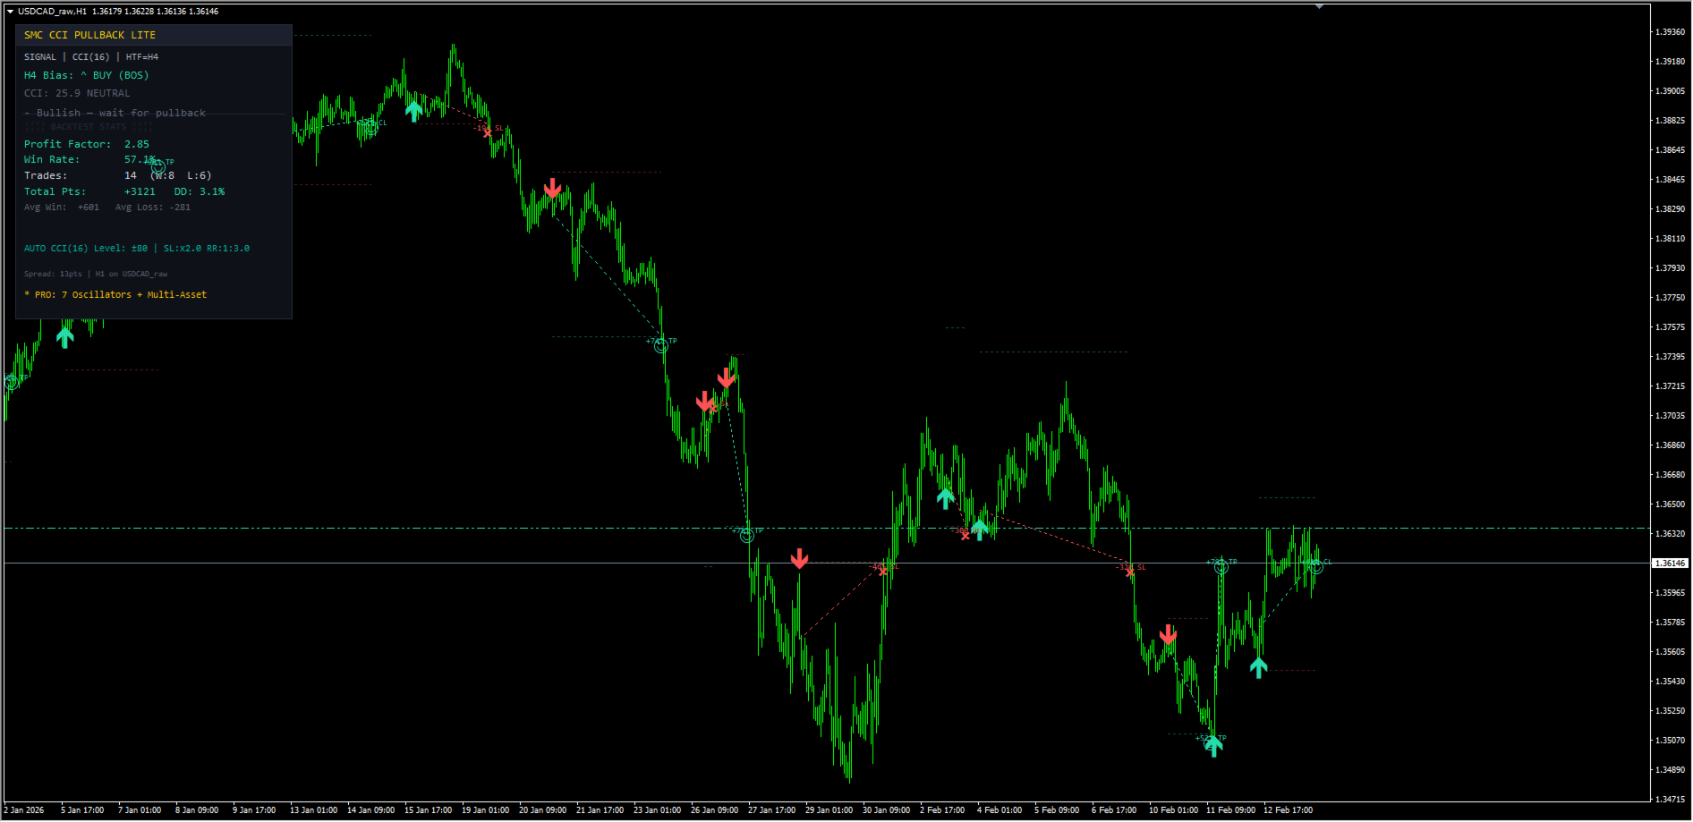
Task: Select the latest buy arrow near 12 Feb
Action: tap(1259, 667)
